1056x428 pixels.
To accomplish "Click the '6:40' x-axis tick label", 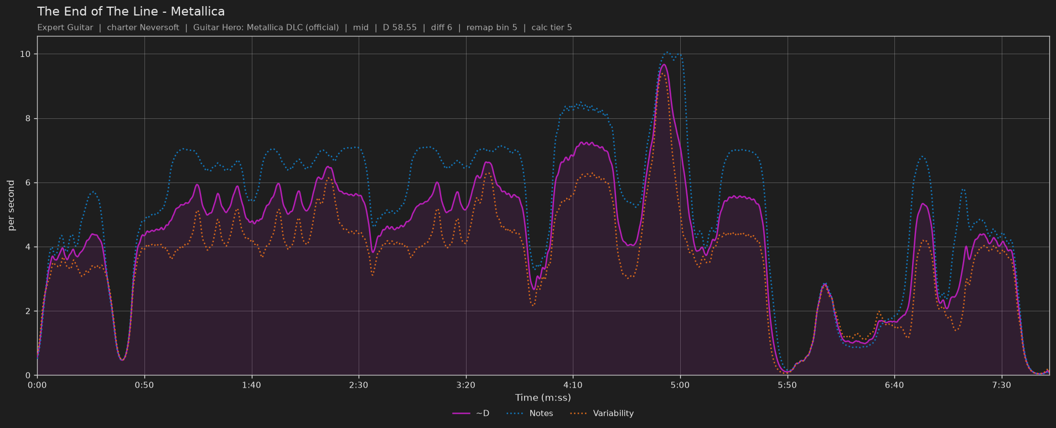I will (x=894, y=385).
